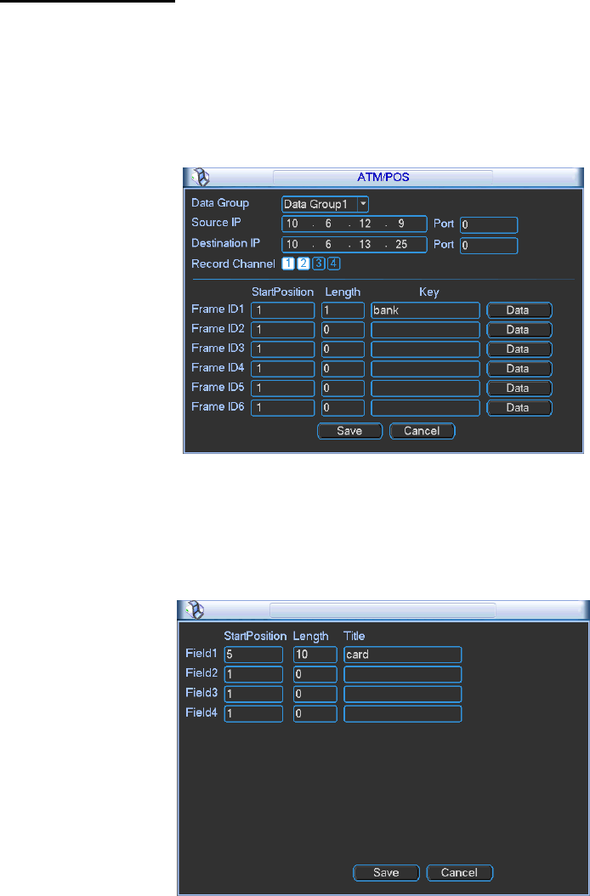
Task: Click Frame ID6 StartPosition field
Action: [282, 407]
